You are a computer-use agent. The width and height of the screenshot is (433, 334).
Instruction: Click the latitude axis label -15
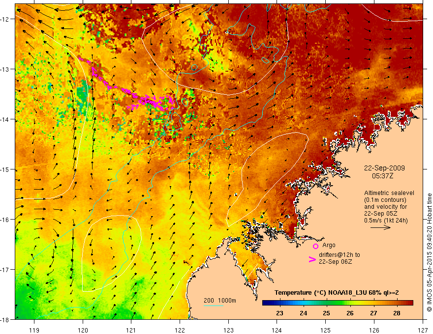tap(5, 169)
